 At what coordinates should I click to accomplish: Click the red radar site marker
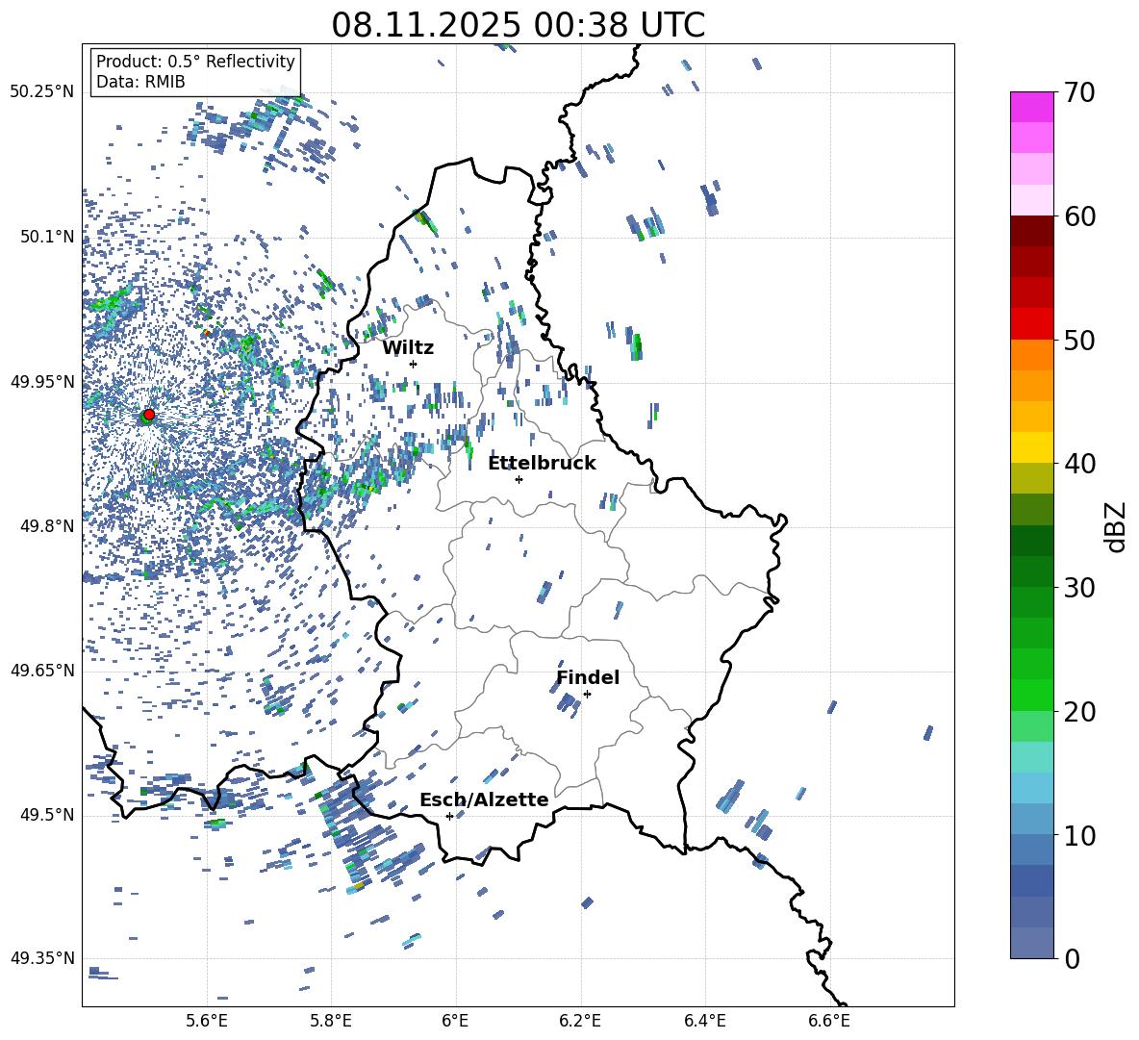point(148,415)
